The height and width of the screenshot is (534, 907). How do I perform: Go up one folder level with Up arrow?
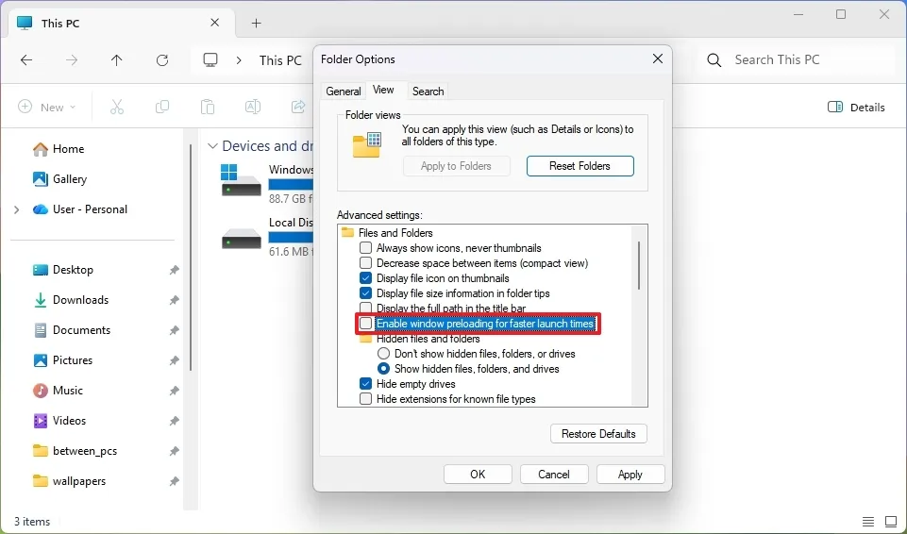coord(117,60)
